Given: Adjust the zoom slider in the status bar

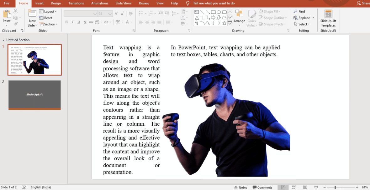Looking at the screenshot, I should 335,187.
